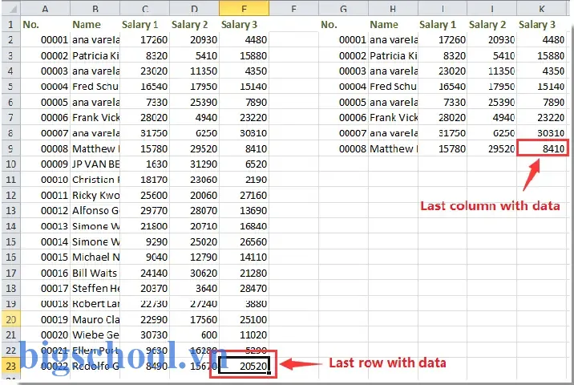Click cell with value 12790

[194, 257]
